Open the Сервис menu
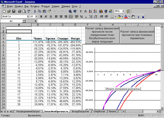Image resolution: width=164 pixels, height=118 pixels. coord(55,7)
